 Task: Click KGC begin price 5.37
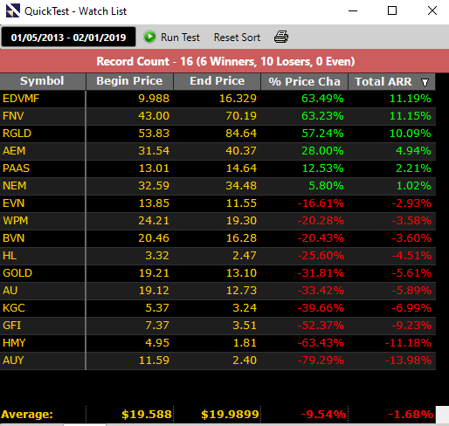157,308
